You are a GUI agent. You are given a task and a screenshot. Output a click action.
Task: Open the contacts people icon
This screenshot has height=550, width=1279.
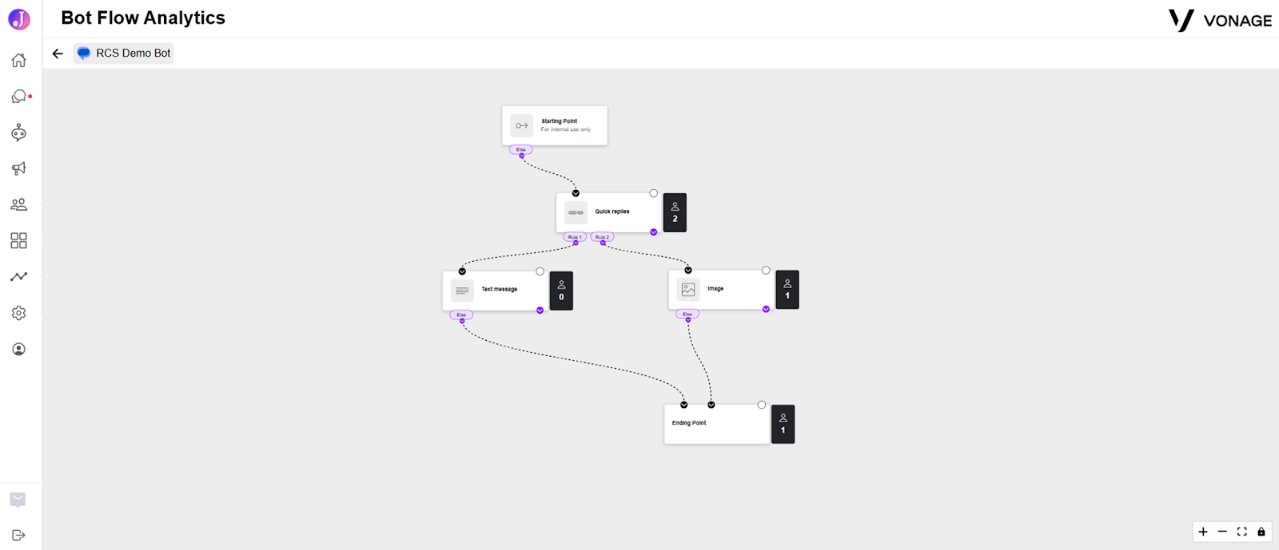18,204
